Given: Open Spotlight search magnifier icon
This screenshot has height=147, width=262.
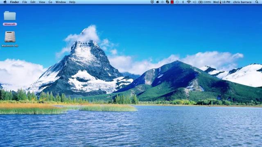Looking at the screenshot, I should (257, 2).
